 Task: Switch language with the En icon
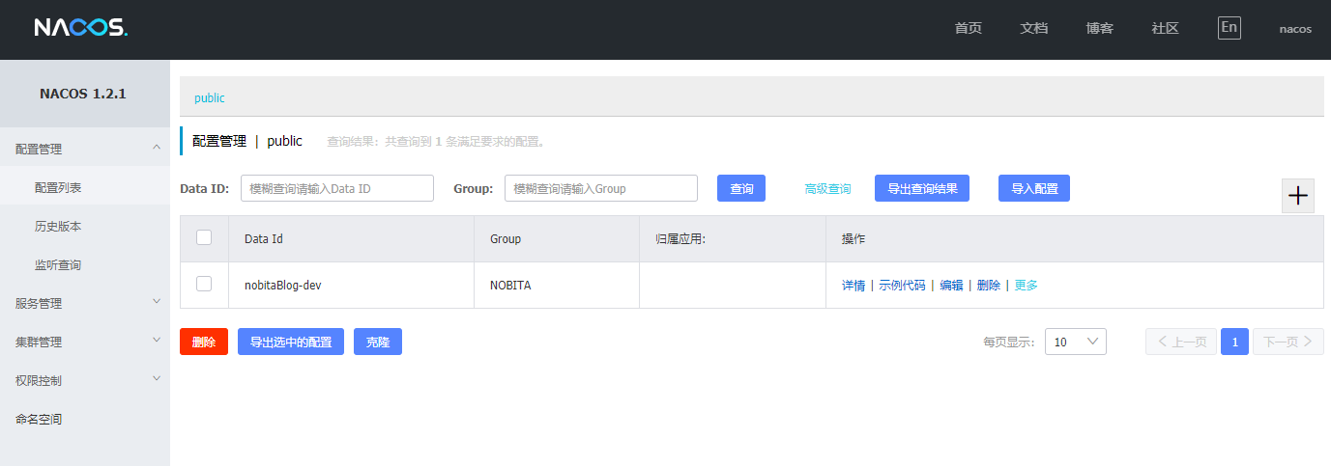[1229, 28]
